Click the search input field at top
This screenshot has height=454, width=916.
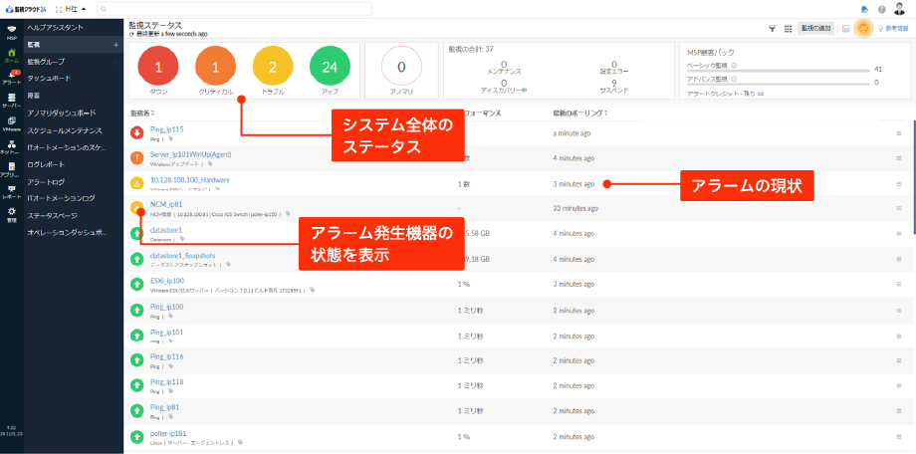click(234, 9)
